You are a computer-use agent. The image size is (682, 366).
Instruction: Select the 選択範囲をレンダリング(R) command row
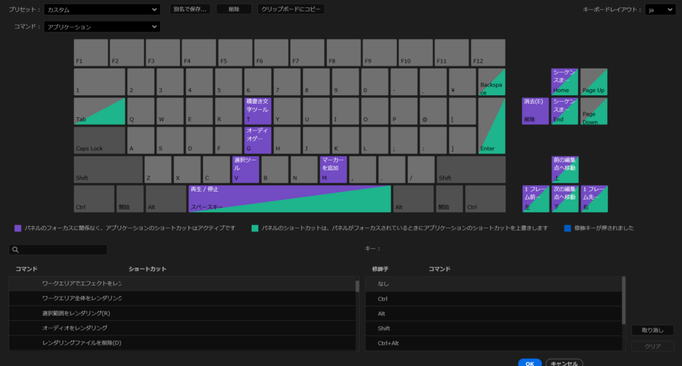182,313
